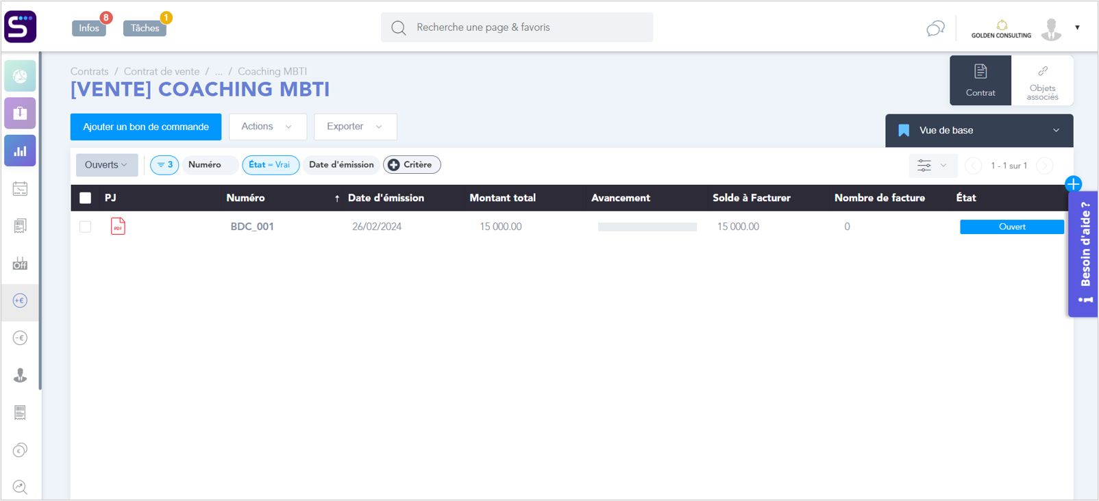
Task: Open the ... breadcrumb ellipsis
Action: [x=219, y=71]
